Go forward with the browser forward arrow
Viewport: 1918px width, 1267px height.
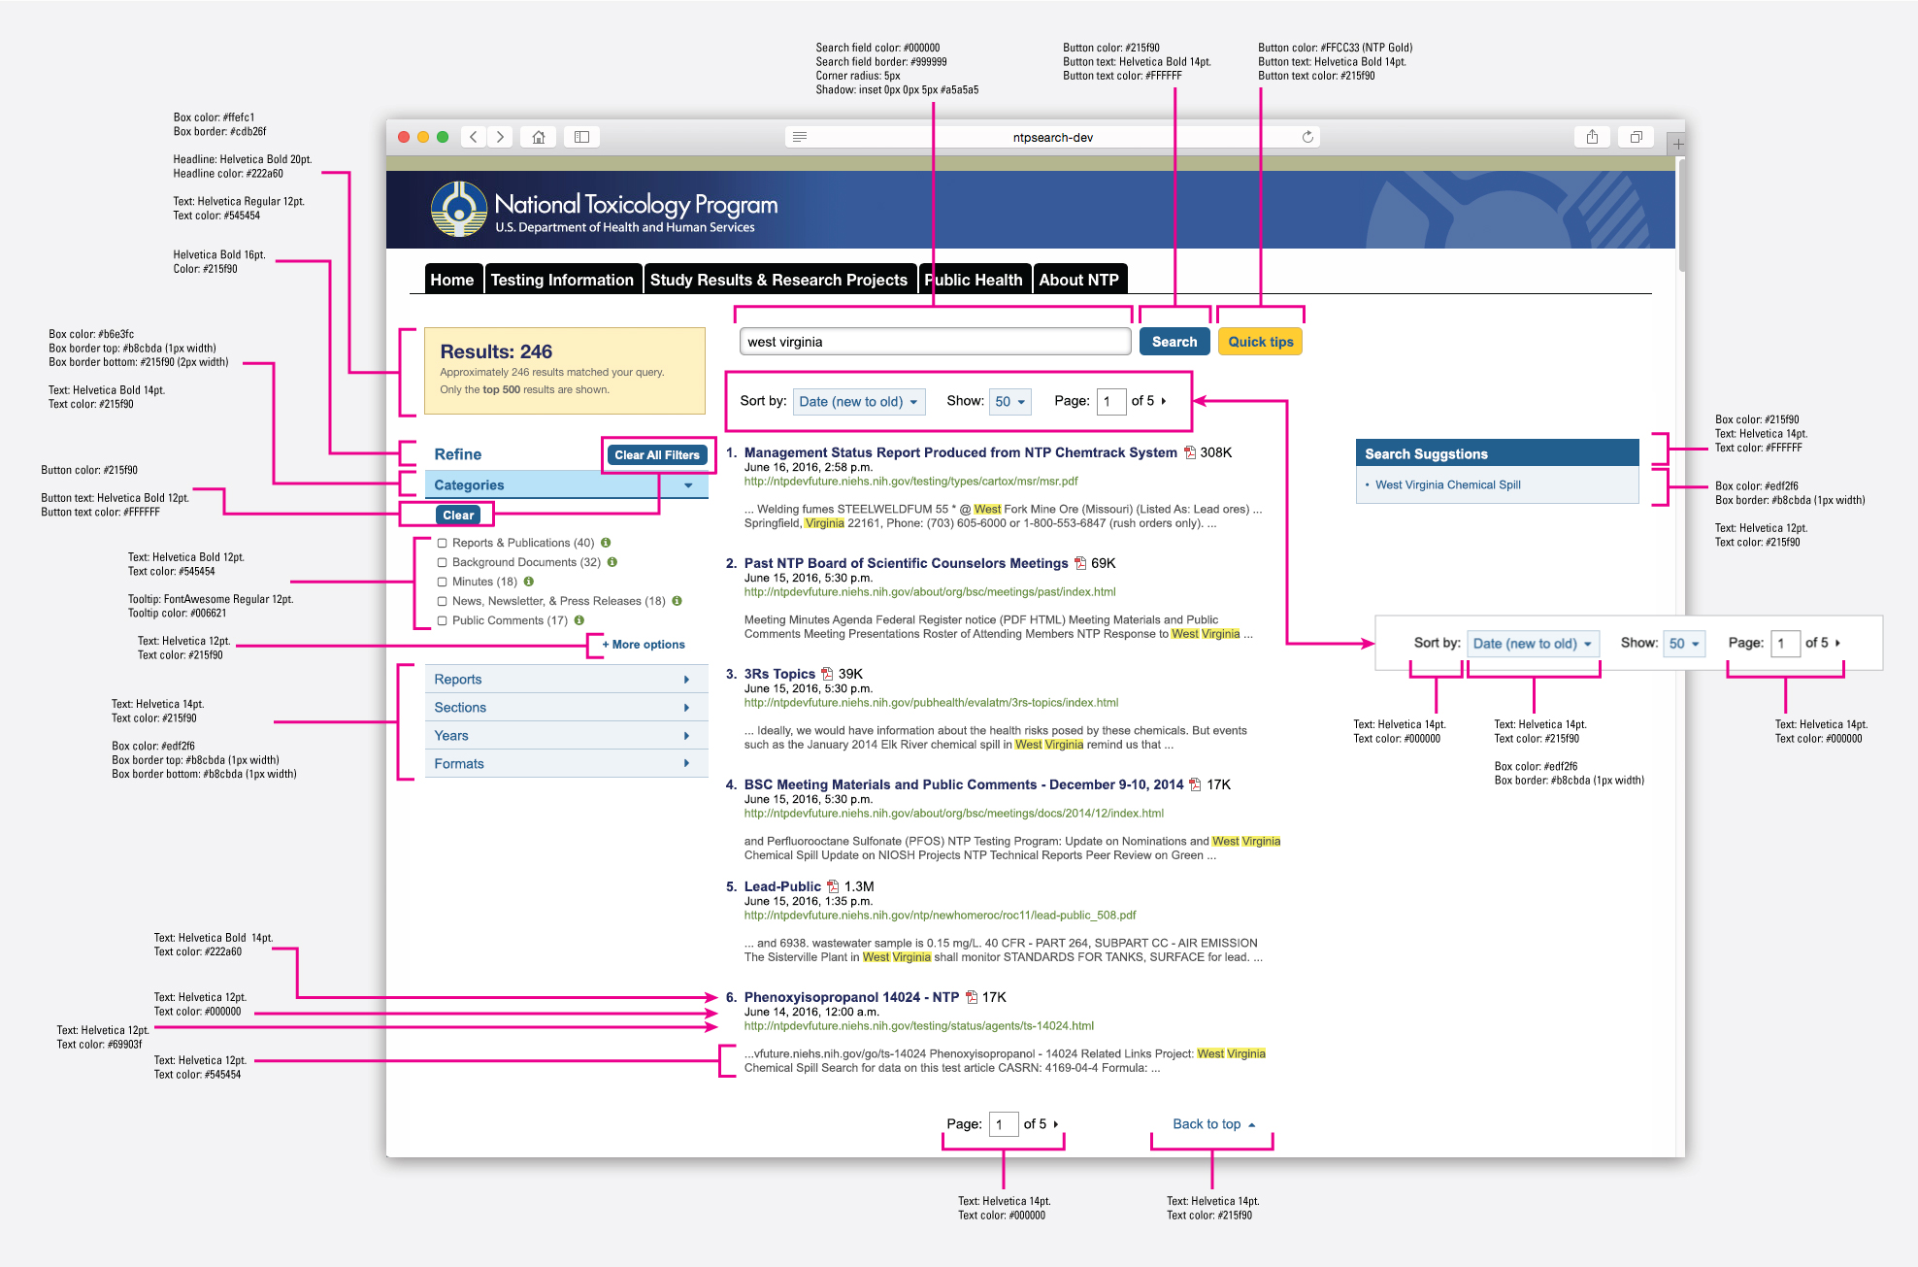pyautogui.click(x=500, y=137)
